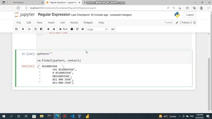212x119 pixels.
Task: Restart kernel and run all cells icon
Action: [83, 29]
